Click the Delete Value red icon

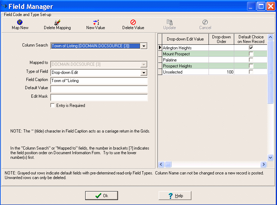[133, 22]
